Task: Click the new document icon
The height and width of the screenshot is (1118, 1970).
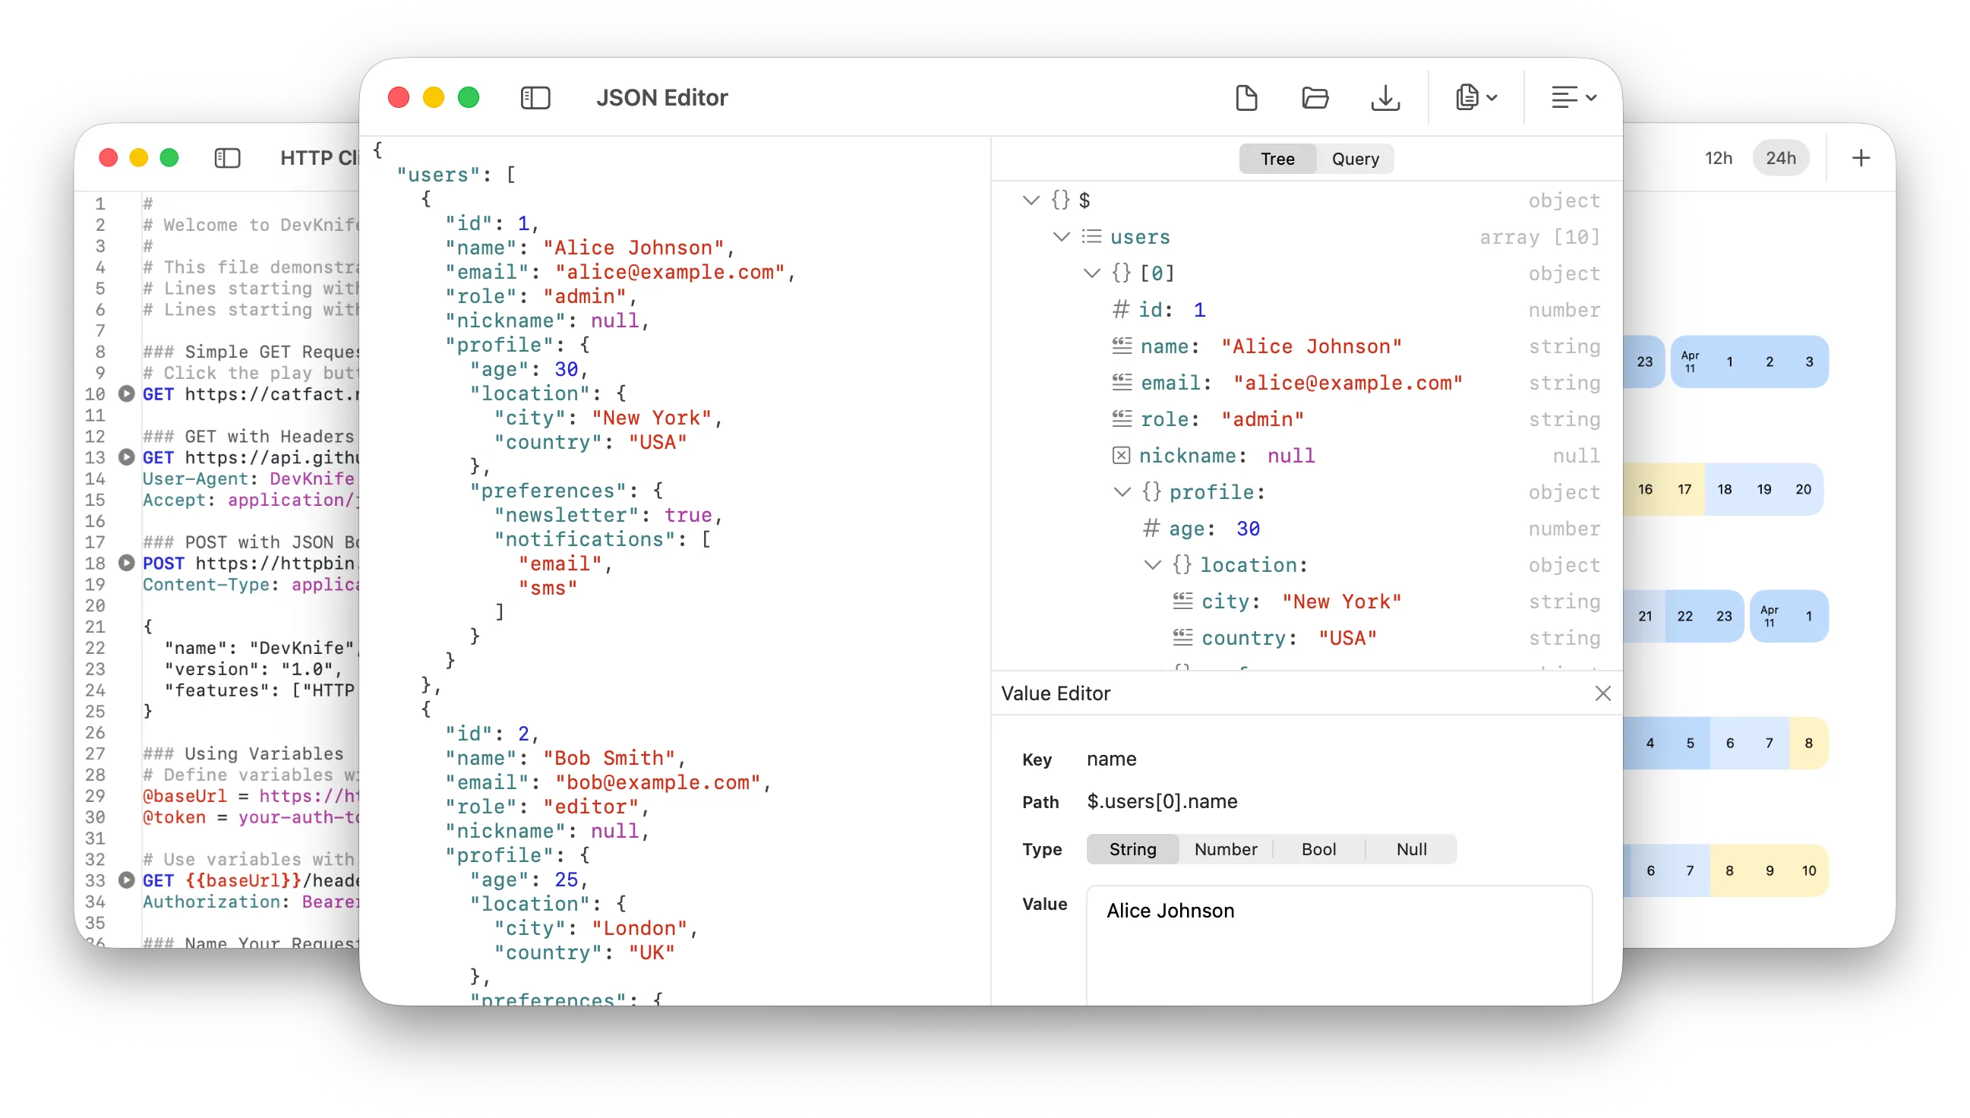Action: pyautogui.click(x=1246, y=97)
